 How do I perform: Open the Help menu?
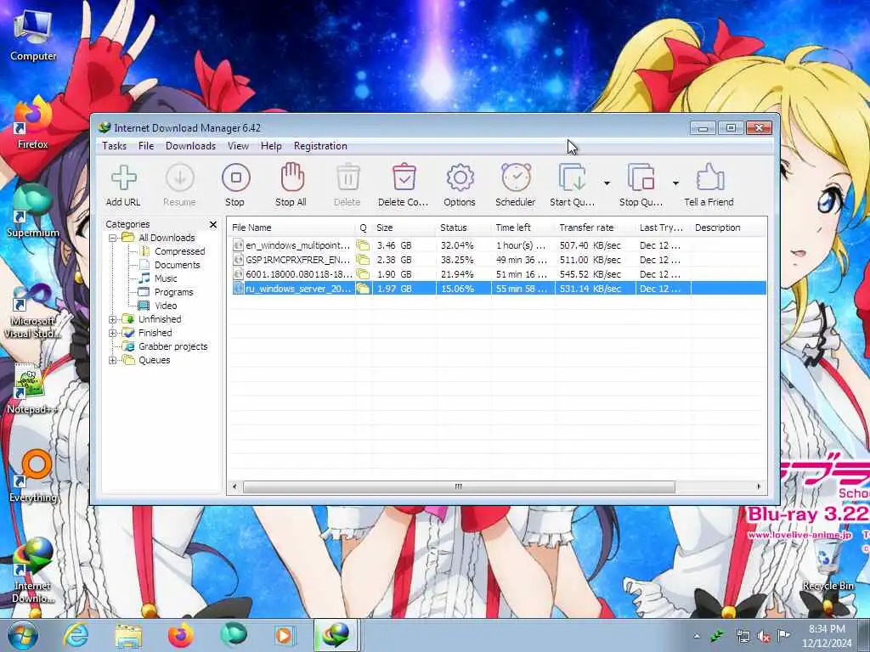point(271,146)
